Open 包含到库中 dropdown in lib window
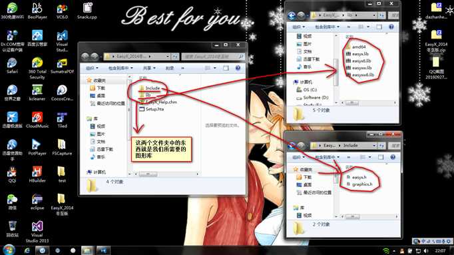454x255 pixels. tap(327, 27)
